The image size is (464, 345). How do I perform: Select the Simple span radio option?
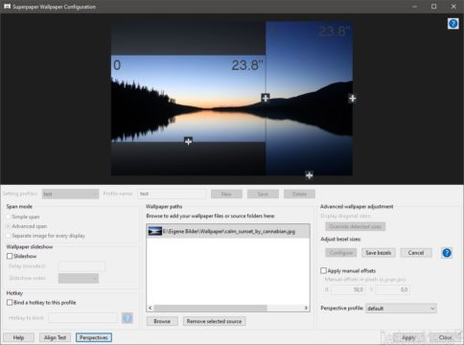(9, 217)
